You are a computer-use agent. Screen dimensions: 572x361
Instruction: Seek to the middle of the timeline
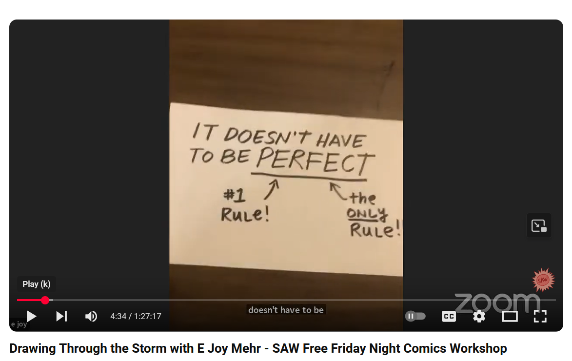tap(286, 300)
